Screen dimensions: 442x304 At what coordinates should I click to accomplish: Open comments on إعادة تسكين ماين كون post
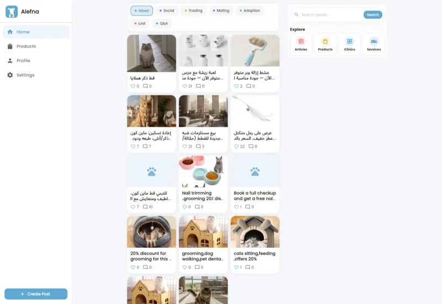145,146
